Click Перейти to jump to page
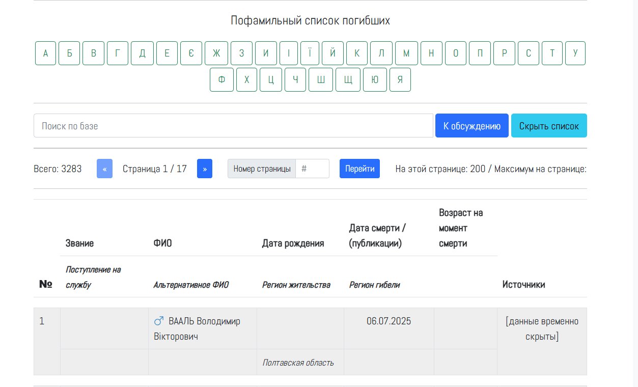Screen dimensions: 638x387 click(359, 169)
